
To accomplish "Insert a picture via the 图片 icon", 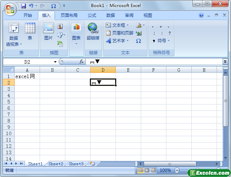I will pos(48,31).
